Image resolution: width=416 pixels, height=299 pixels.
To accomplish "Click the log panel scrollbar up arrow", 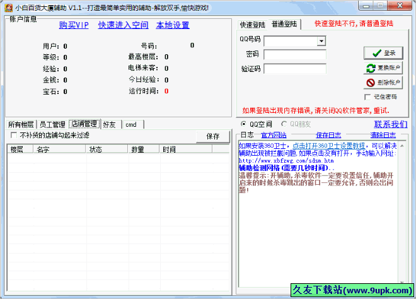I will [402, 146].
